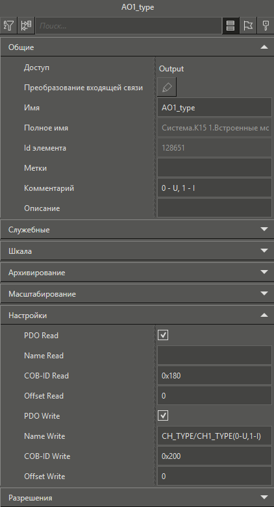
Task: Uncheck the PDO Read checkbox
Action: 163,336
